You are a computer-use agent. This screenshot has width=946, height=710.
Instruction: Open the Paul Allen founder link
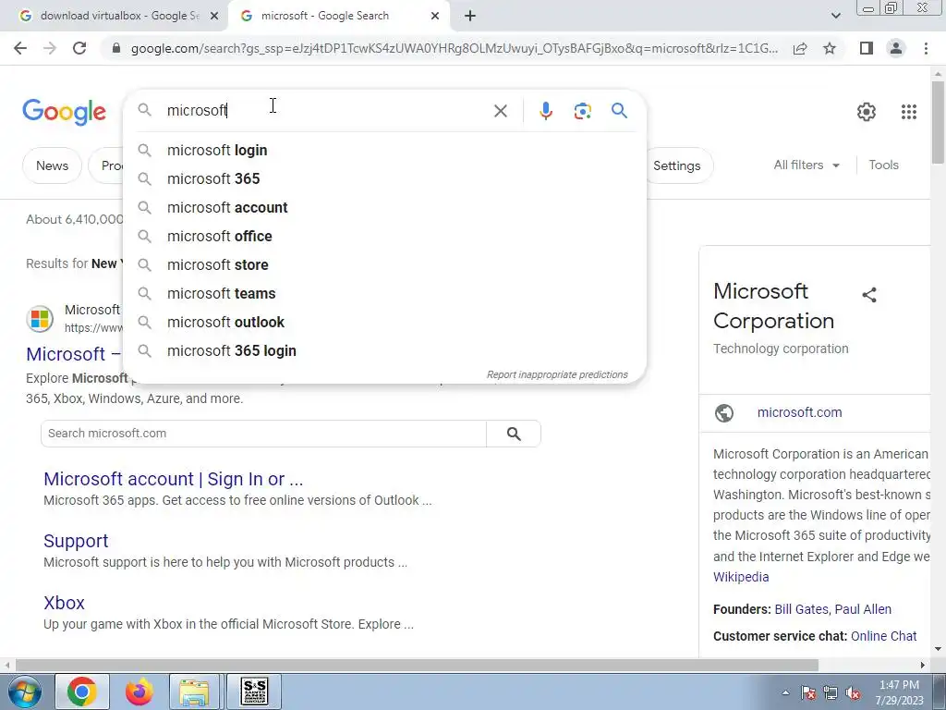863,609
